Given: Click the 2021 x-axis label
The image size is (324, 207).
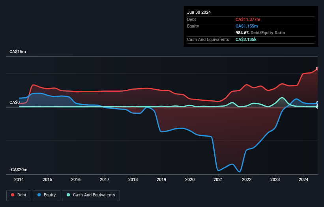Looking at the screenshot, I should click(x=218, y=179).
